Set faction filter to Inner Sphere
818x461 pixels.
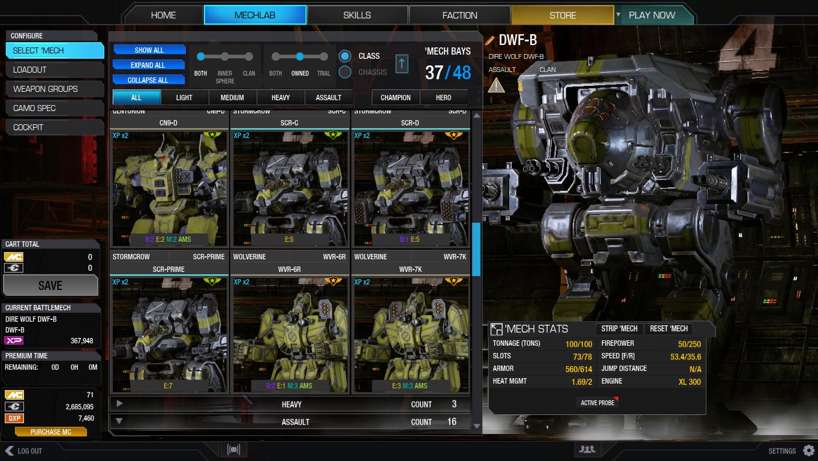tap(225, 56)
